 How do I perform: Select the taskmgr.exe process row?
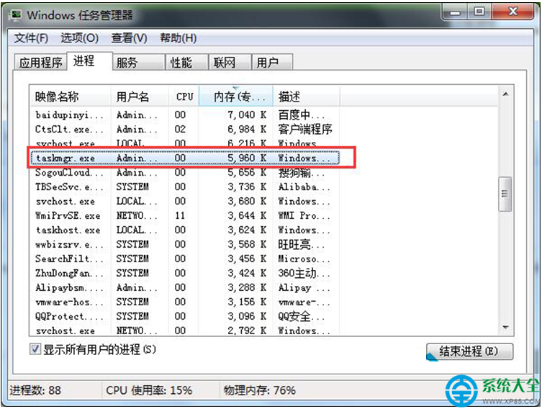[x=184, y=158]
